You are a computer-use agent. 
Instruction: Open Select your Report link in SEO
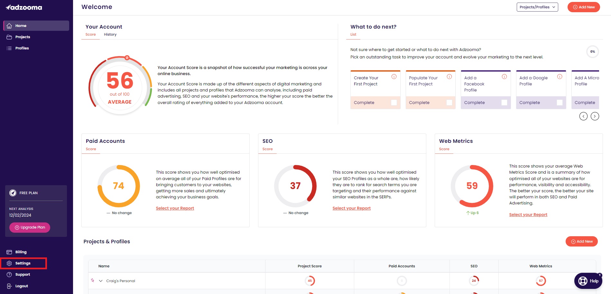(352, 208)
